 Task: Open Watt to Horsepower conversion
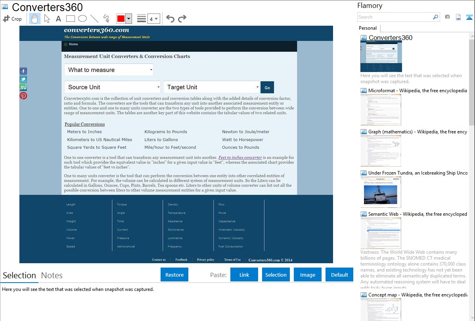coord(243,139)
